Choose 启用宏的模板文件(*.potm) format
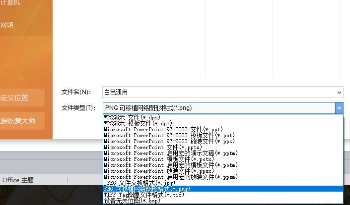The width and height of the screenshot is (350, 205). pyautogui.click(x=223, y=165)
